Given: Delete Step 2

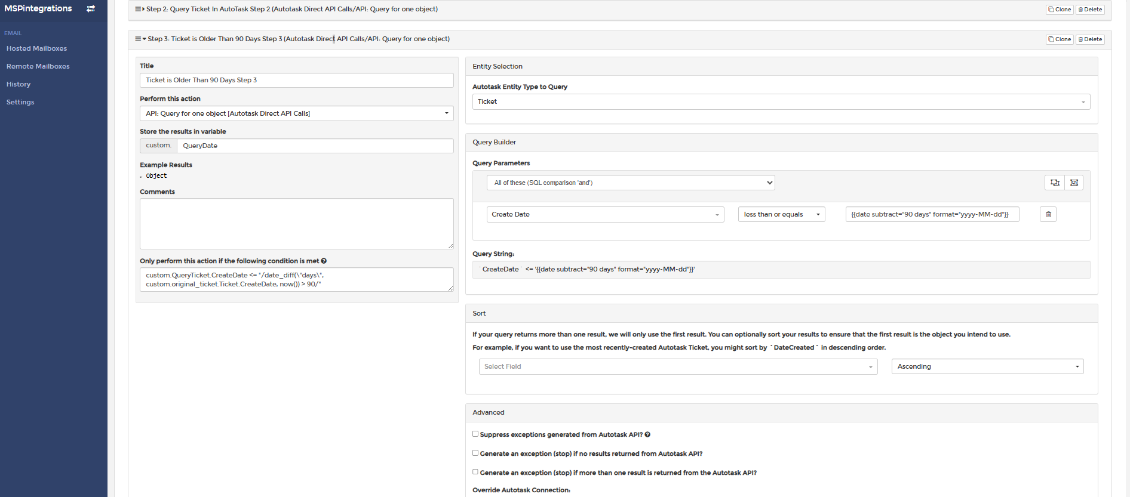Looking at the screenshot, I should click(x=1090, y=10).
